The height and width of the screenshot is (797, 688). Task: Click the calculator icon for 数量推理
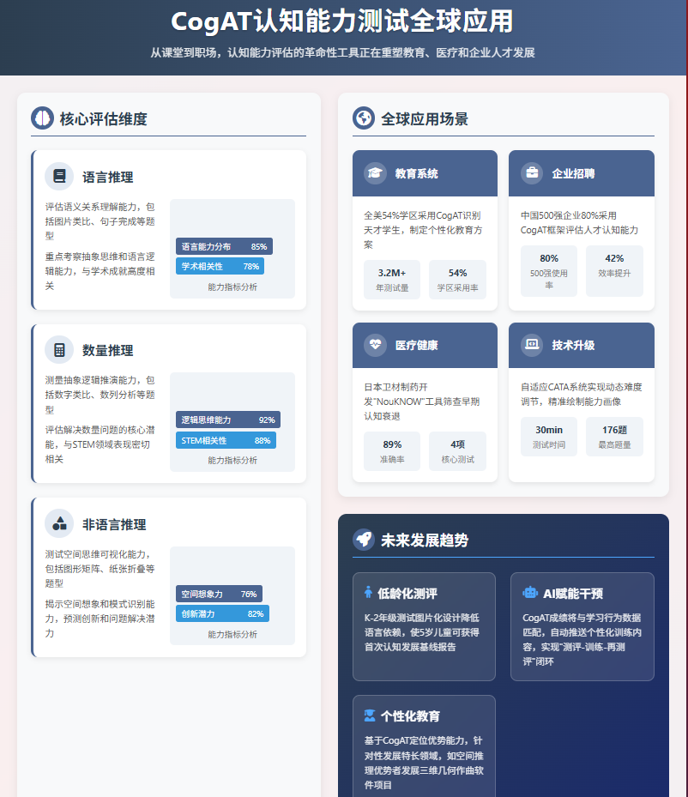point(59,350)
